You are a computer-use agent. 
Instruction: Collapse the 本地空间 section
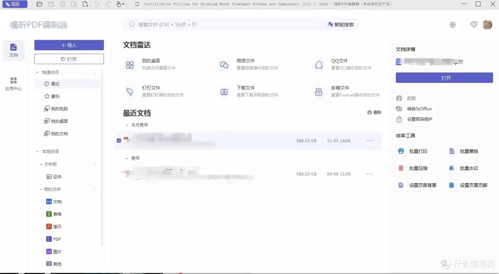pyautogui.click(x=37, y=152)
